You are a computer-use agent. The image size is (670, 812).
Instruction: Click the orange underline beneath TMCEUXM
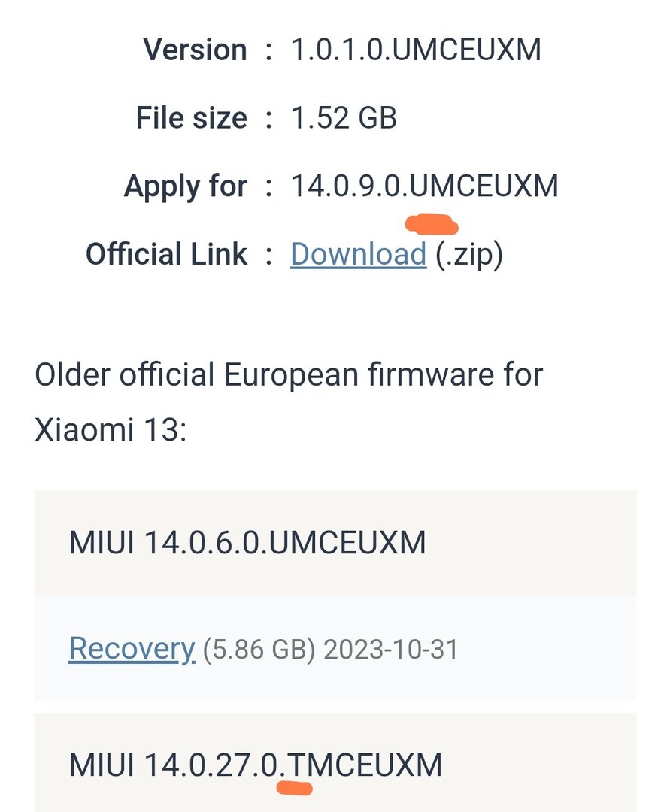[294, 788]
